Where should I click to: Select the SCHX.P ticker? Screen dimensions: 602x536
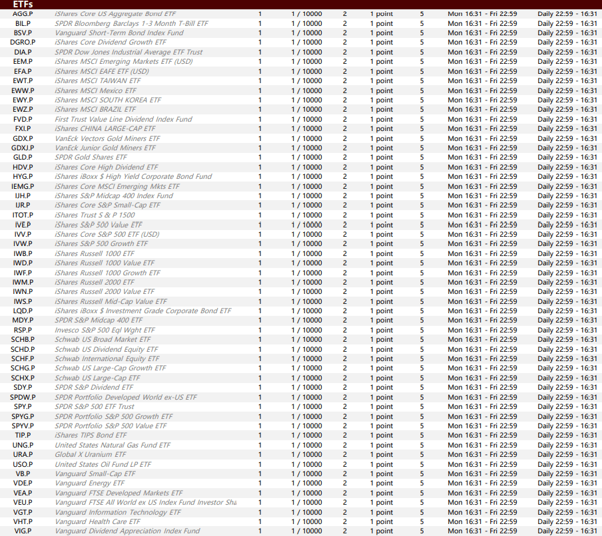23,378
